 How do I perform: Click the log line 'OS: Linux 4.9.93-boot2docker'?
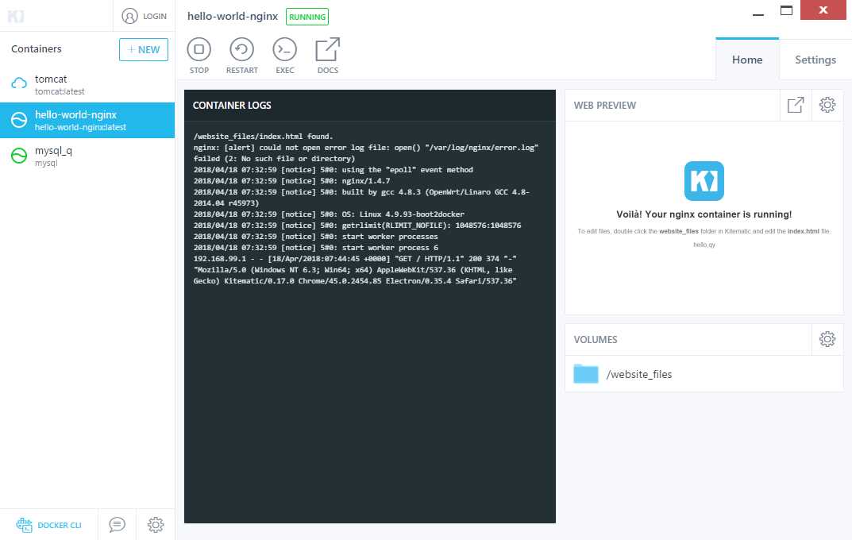point(329,214)
